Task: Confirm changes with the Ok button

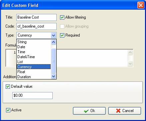Action: point(89,111)
